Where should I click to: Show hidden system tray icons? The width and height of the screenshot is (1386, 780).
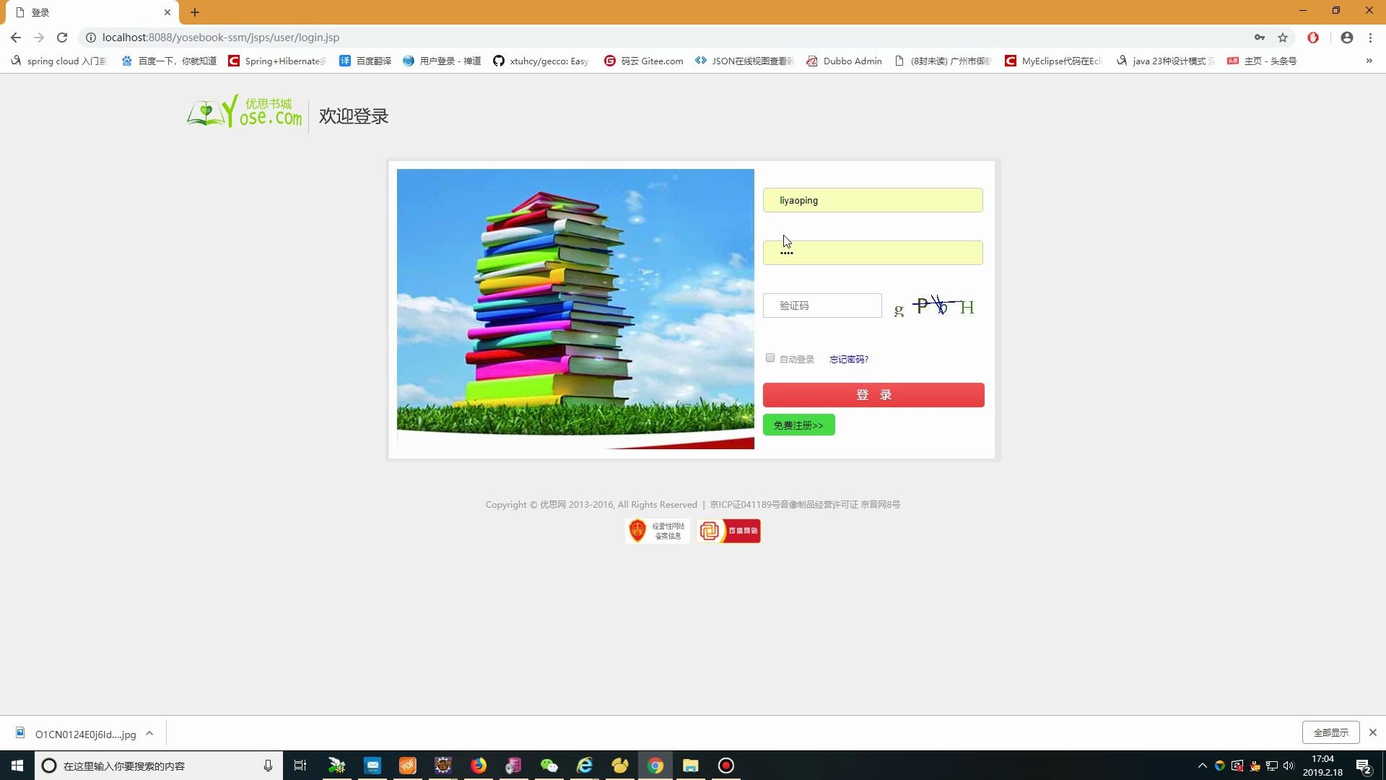coord(1202,766)
